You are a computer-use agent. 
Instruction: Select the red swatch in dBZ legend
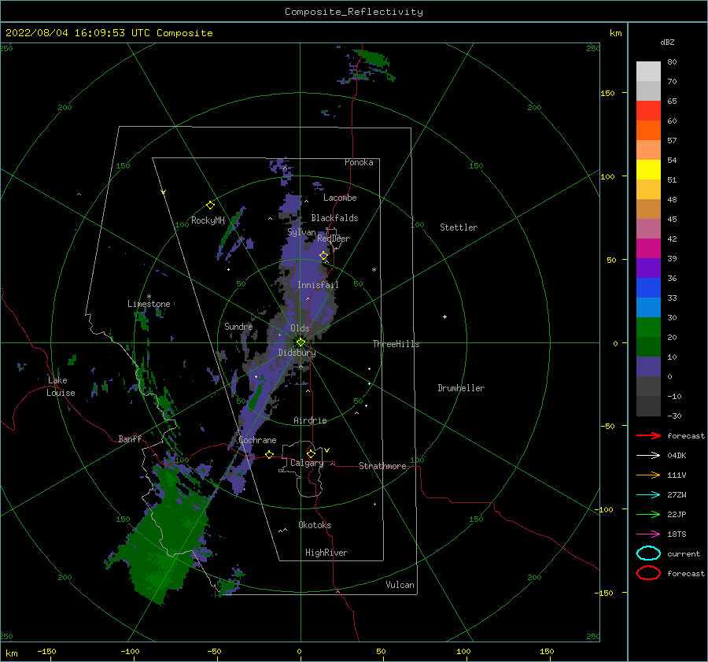[x=648, y=111]
